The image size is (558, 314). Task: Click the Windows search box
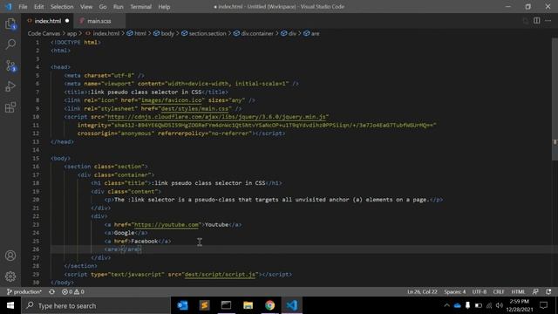pos(96,305)
